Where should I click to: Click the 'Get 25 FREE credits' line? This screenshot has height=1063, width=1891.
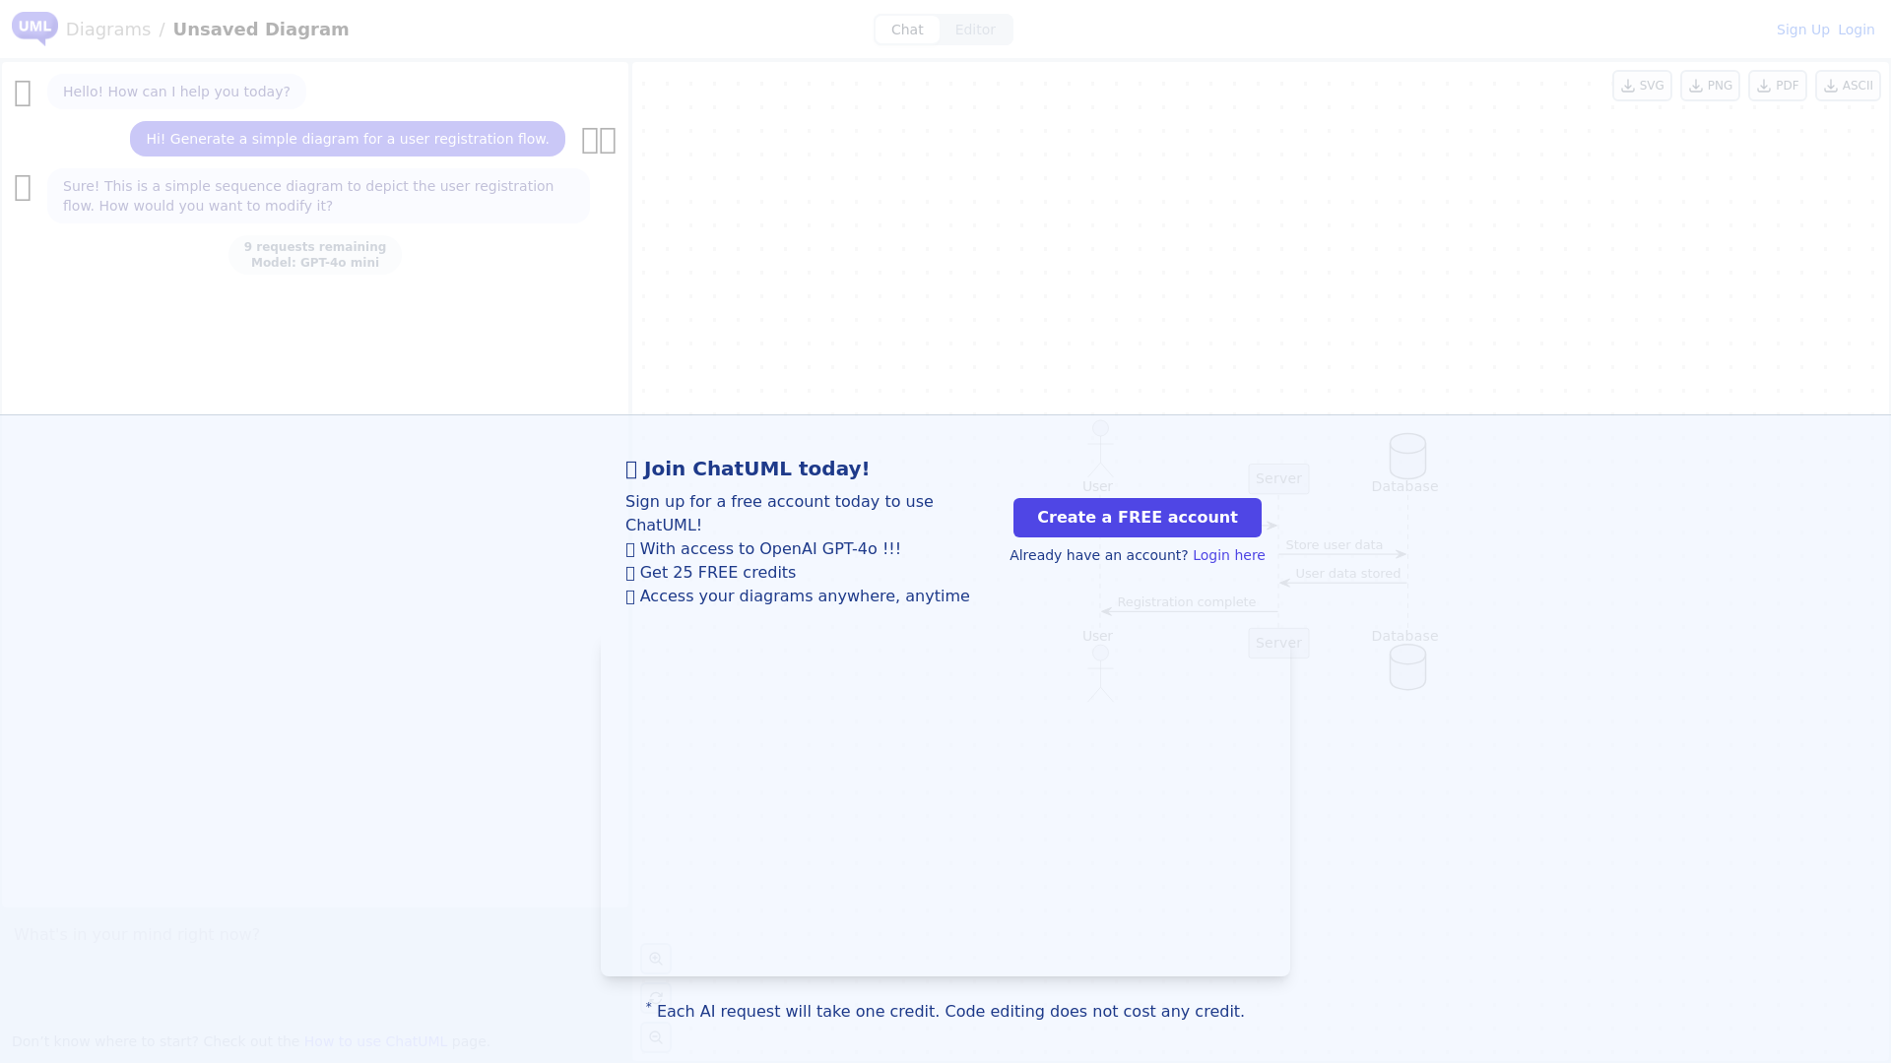pos(710,573)
